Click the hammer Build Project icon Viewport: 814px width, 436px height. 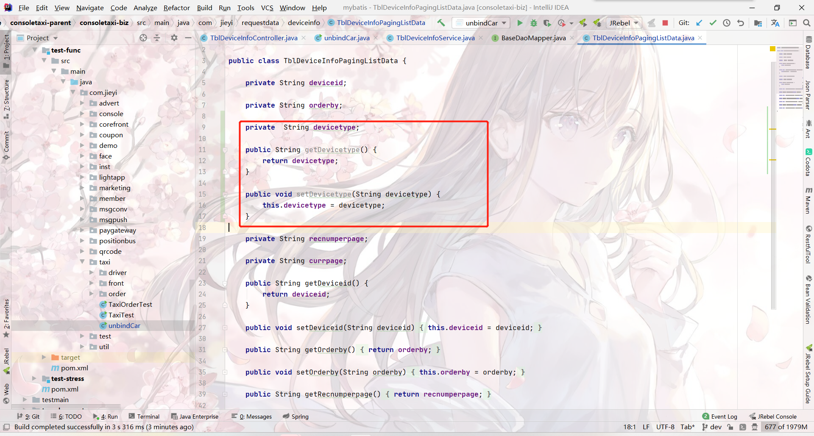(x=441, y=23)
